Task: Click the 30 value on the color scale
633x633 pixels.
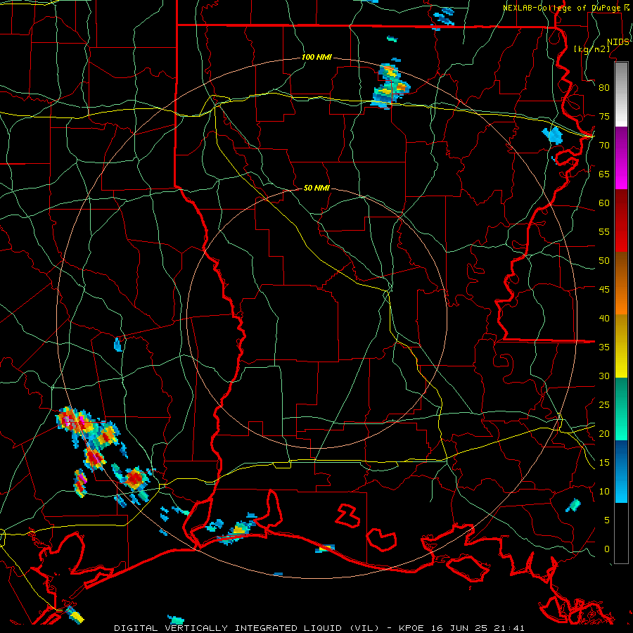Action: pyautogui.click(x=604, y=376)
